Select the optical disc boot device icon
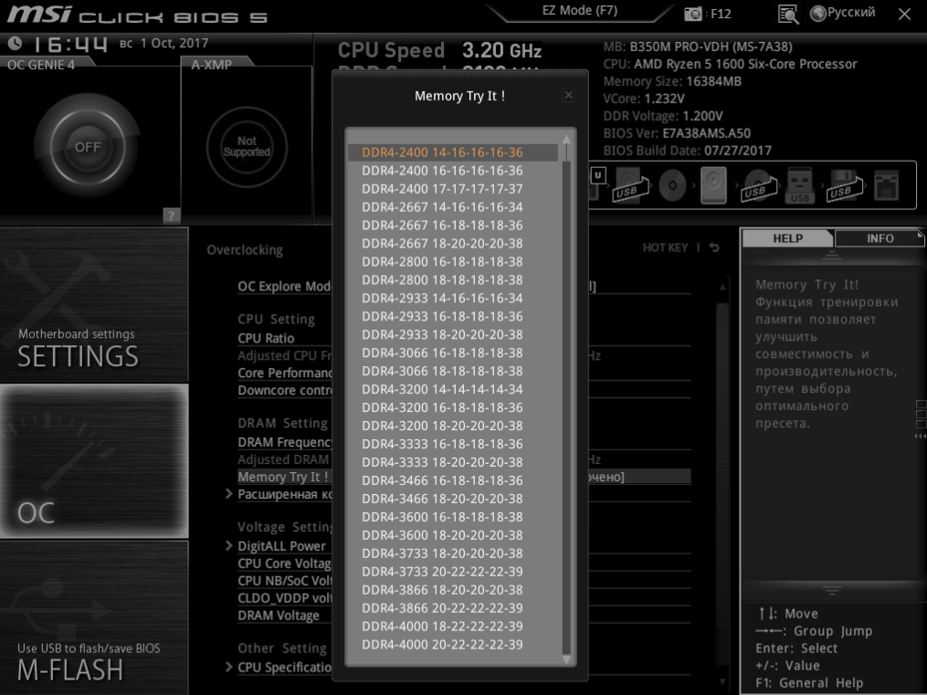 [x=673, y=185]
